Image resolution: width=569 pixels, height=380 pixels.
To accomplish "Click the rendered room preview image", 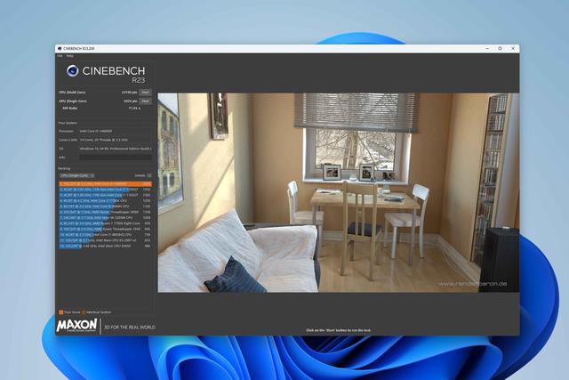I will pyautogui.click(x=338, y=192).
